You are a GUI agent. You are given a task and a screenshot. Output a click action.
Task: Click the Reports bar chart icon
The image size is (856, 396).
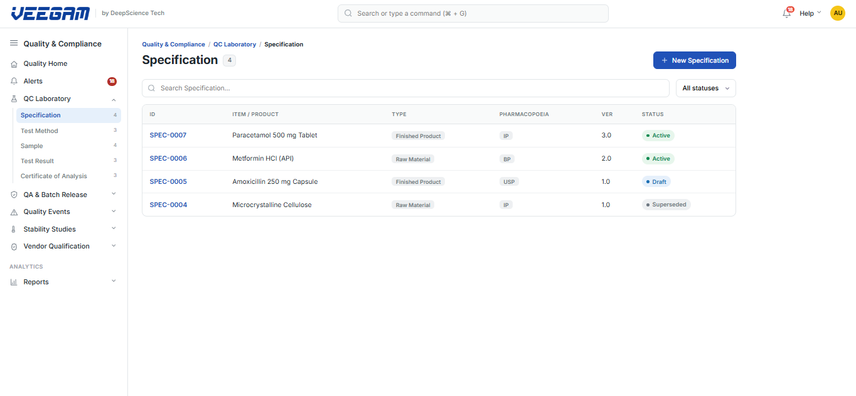14,282
